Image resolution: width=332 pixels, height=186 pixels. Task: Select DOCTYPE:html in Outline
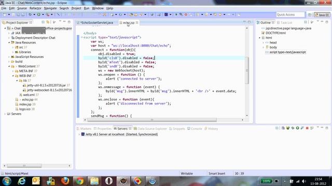275,33
